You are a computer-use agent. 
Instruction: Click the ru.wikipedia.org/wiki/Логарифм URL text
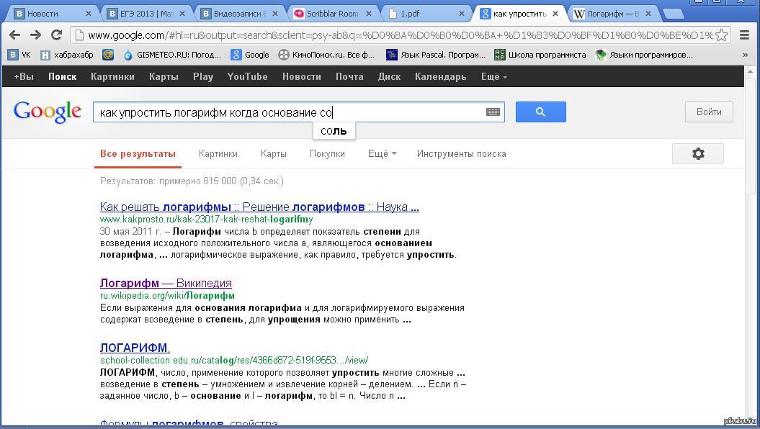[x=167, y=295]
